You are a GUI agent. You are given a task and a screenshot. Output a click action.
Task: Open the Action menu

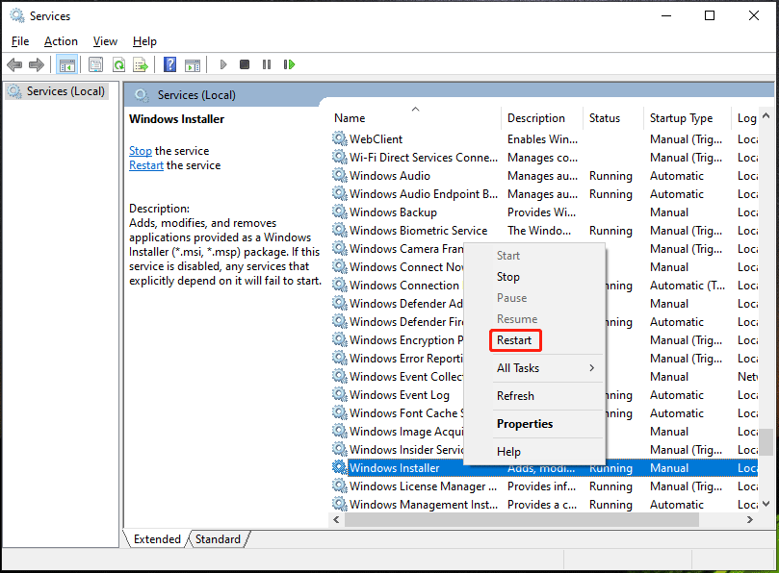pos(61,41)
